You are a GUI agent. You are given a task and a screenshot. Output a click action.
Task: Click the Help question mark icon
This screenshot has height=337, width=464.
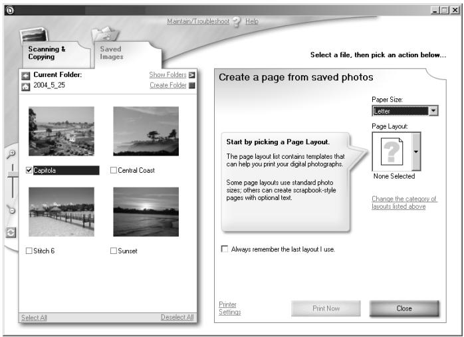(x=237, y=21)
